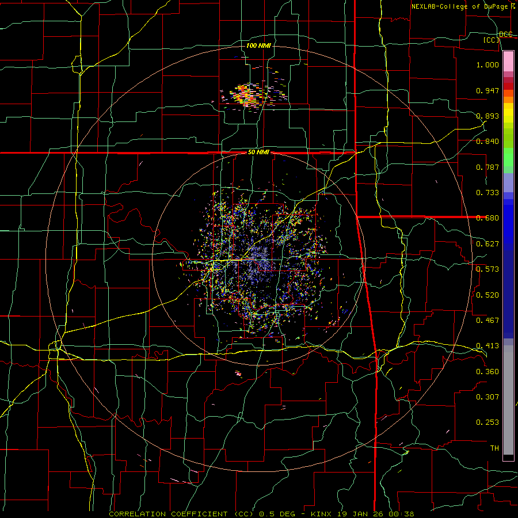Click the DCC label above the color scale
The image size is (518, 518).
[505, 34]
